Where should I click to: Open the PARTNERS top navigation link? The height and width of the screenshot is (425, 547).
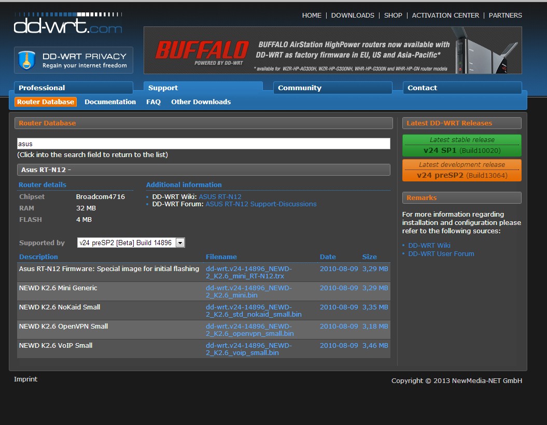coord(505,16)
